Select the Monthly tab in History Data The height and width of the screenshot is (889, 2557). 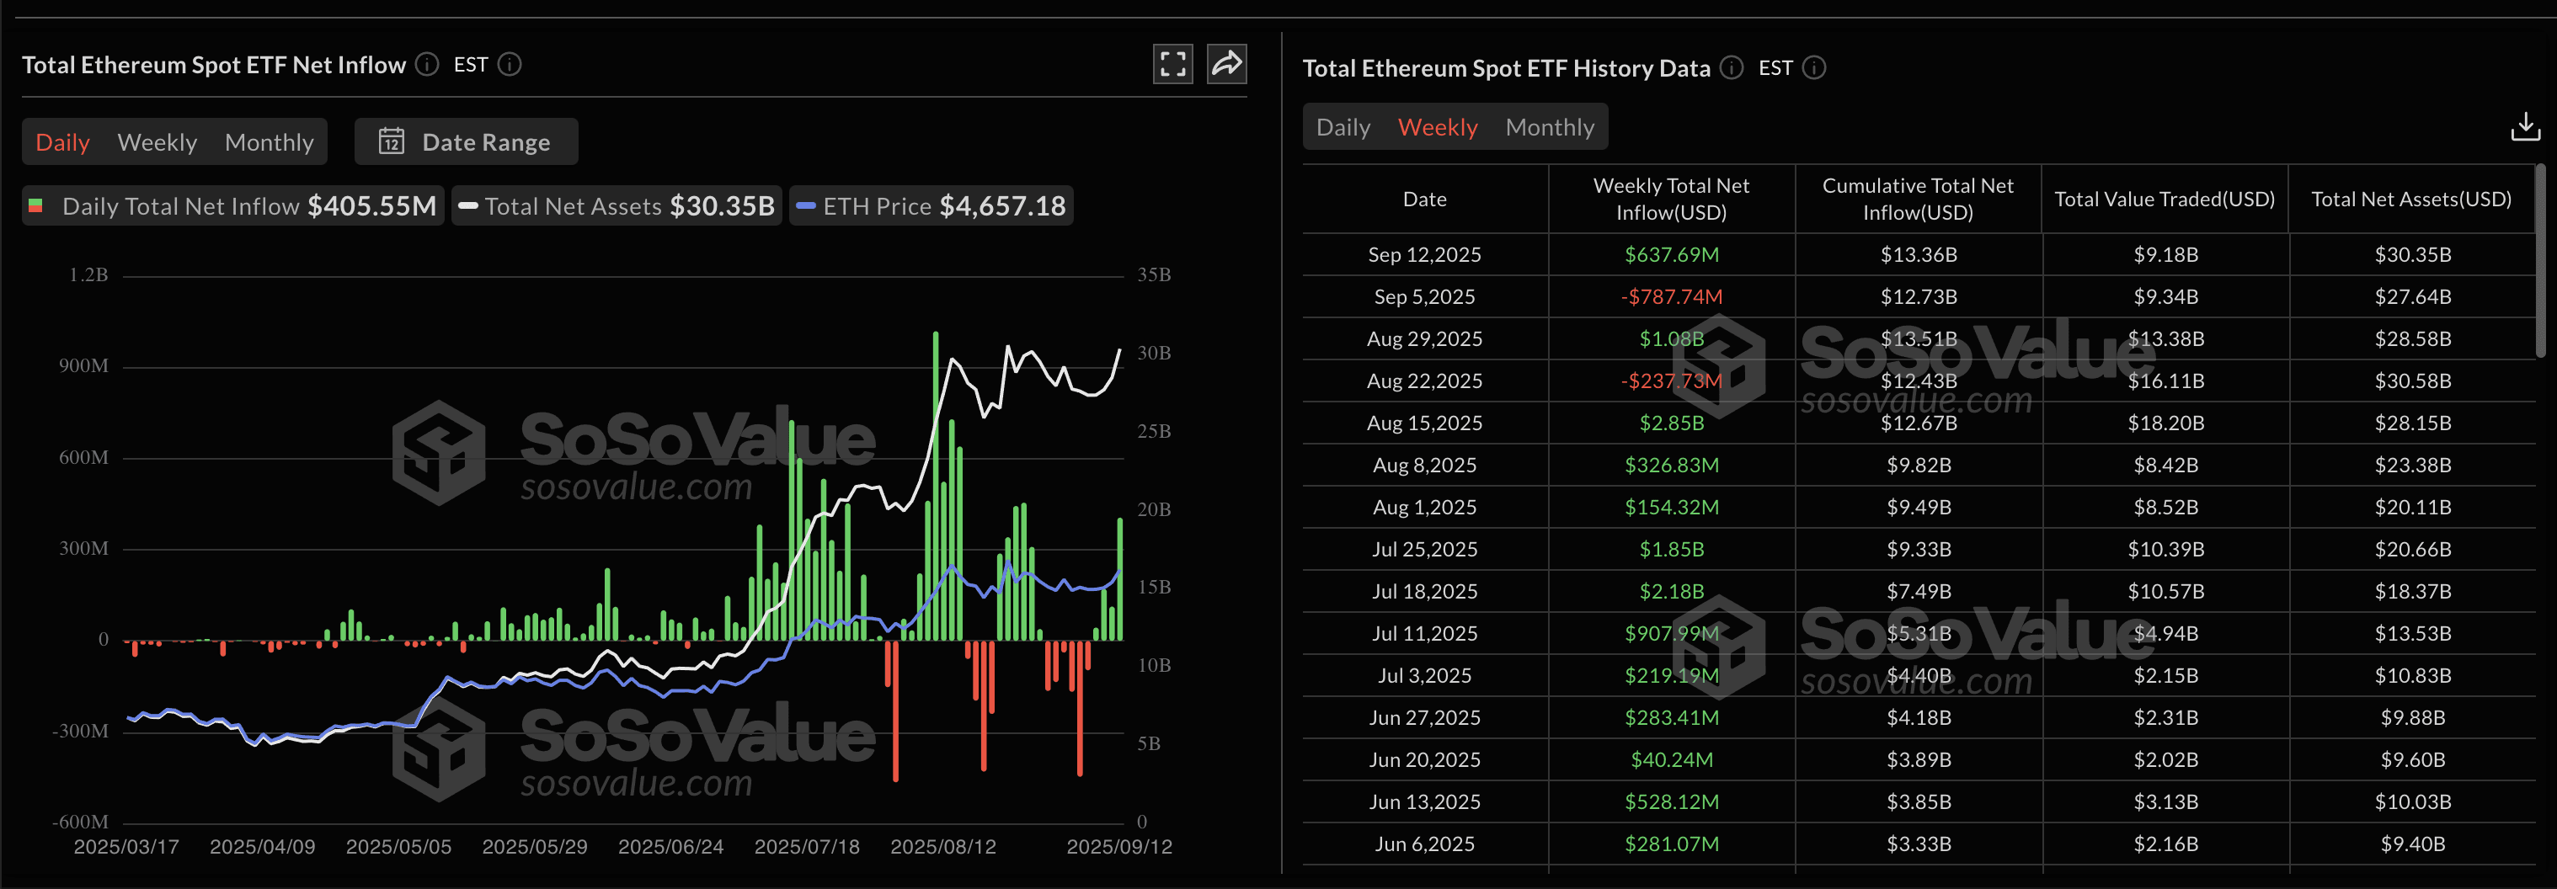tap(1550, 126)
